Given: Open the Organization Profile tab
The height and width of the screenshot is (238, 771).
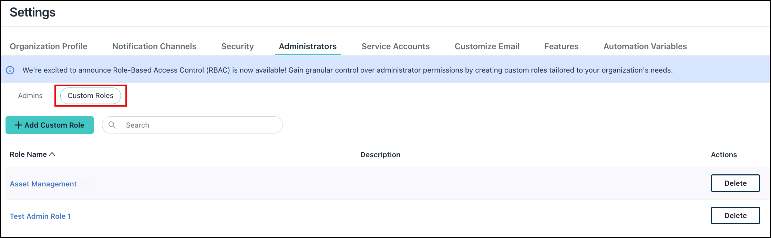Looking at the screenshot, I should pyautogui.click(x=48, y=46).
